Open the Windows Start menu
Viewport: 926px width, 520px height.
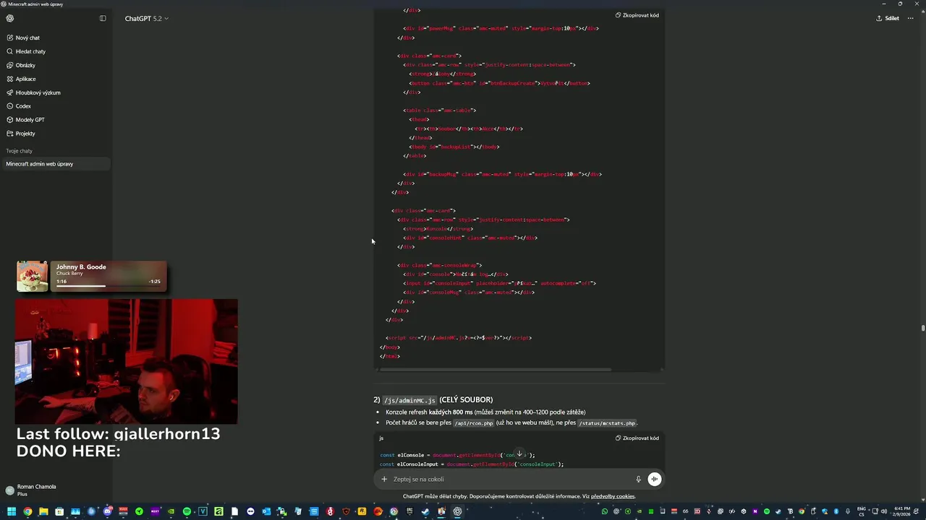point(12,511)
